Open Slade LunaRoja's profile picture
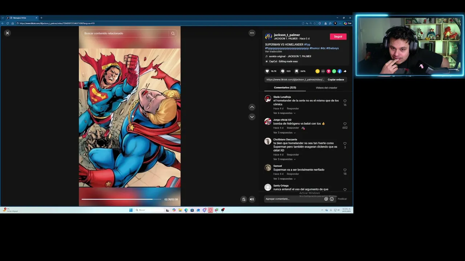 (268, 99)
